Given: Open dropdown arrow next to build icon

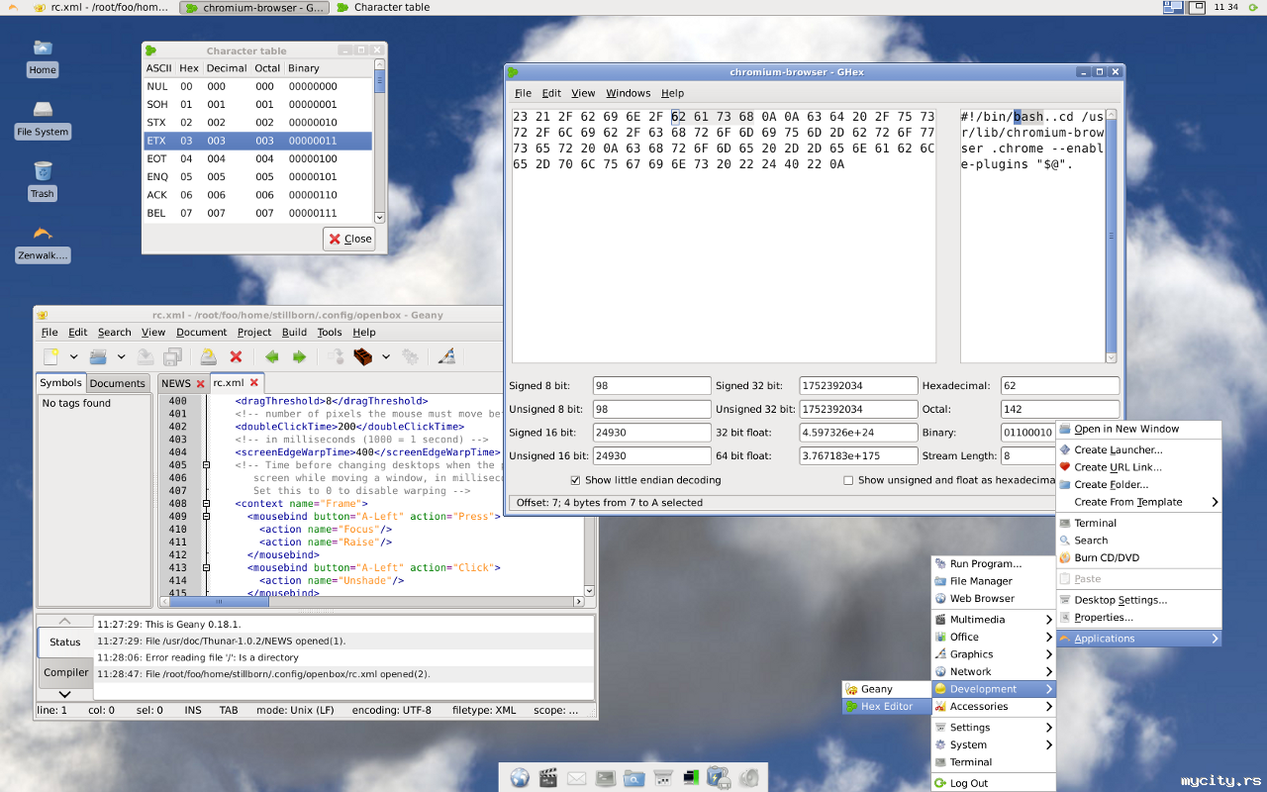Looking at the screenshot, I should coord(386,356).
